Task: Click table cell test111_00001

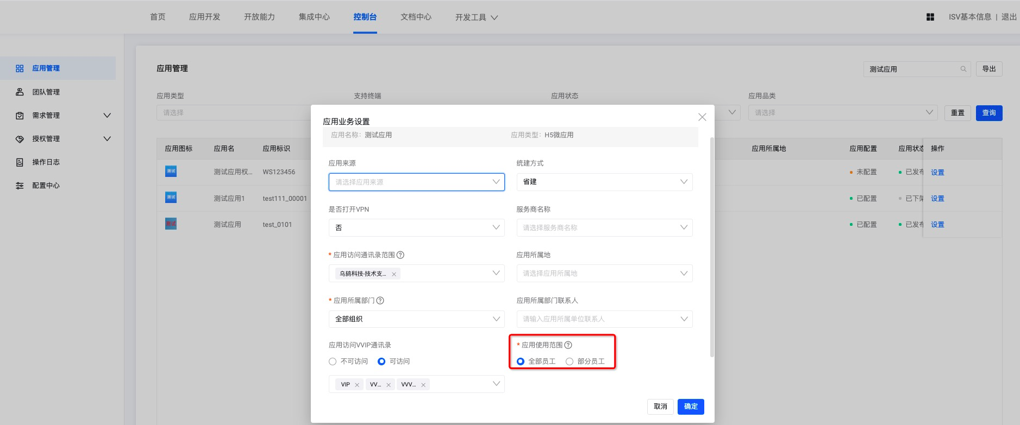Action: [285, 199]
